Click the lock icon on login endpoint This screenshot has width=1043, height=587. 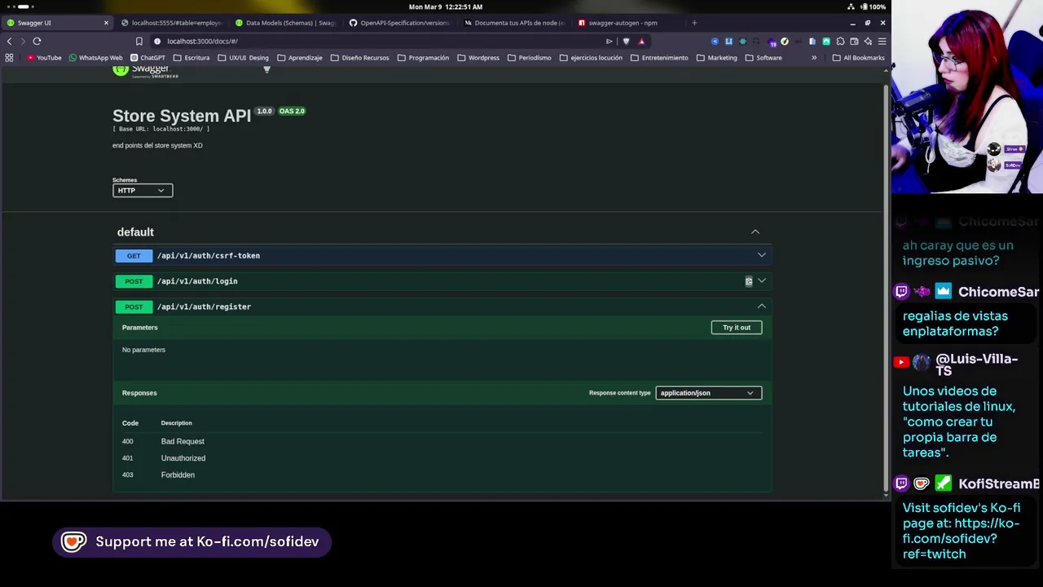tap(749, 281)
